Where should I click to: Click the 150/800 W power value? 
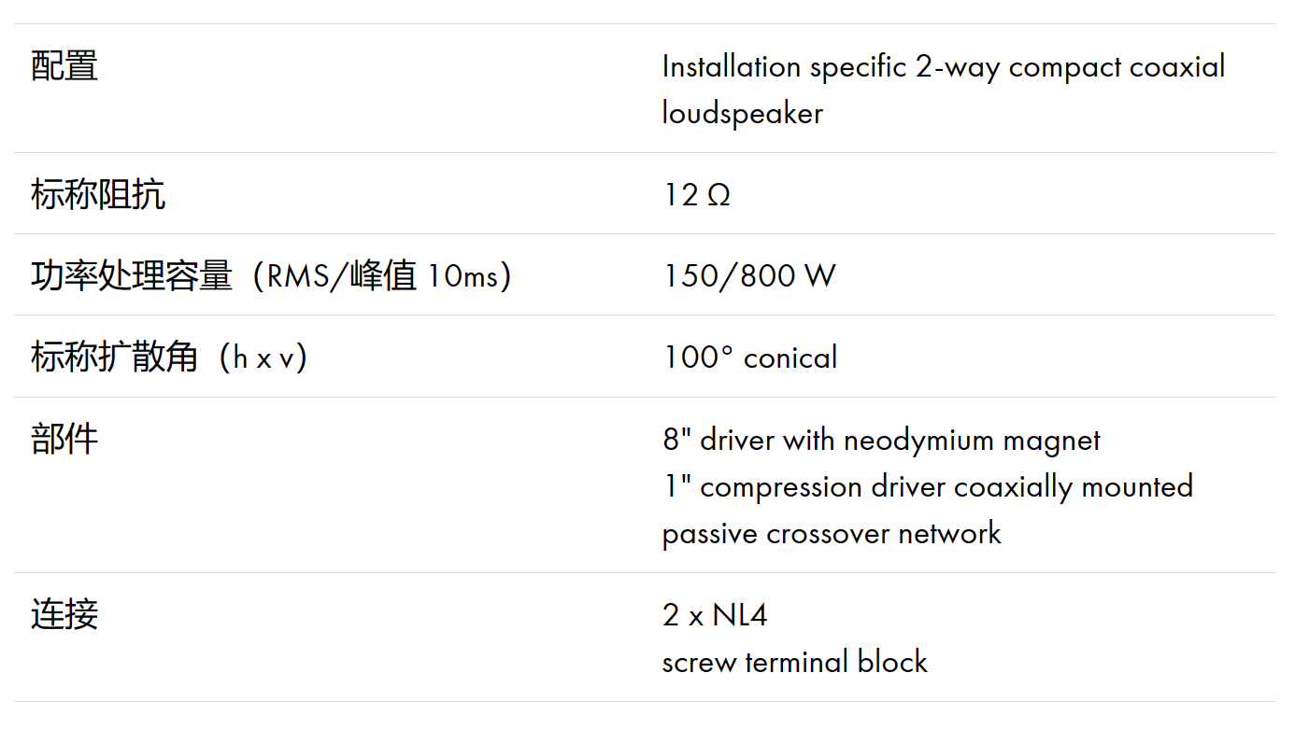click(x=749, y=276)
